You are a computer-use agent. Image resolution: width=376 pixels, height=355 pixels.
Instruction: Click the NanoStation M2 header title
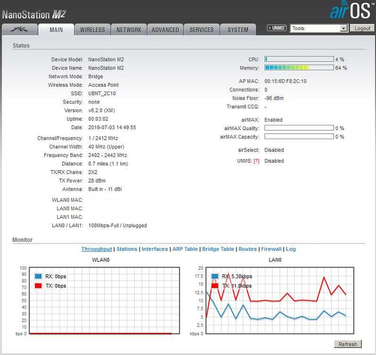[x=34, y=14]
